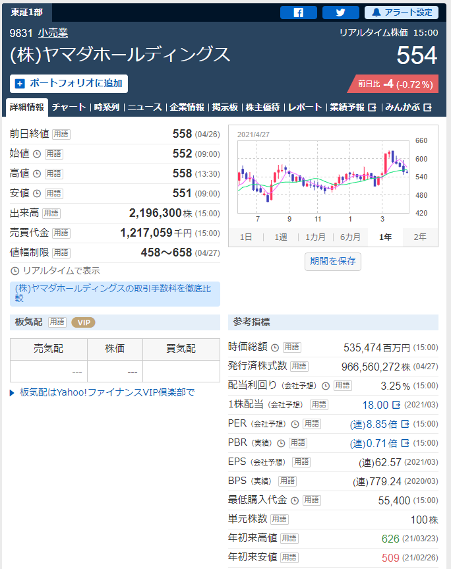Click 用語 glossary tag beside 高値

[x=54, y=174]
